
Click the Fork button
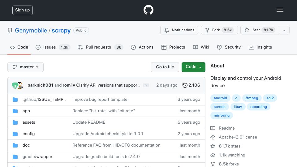[x=219, y=30]
